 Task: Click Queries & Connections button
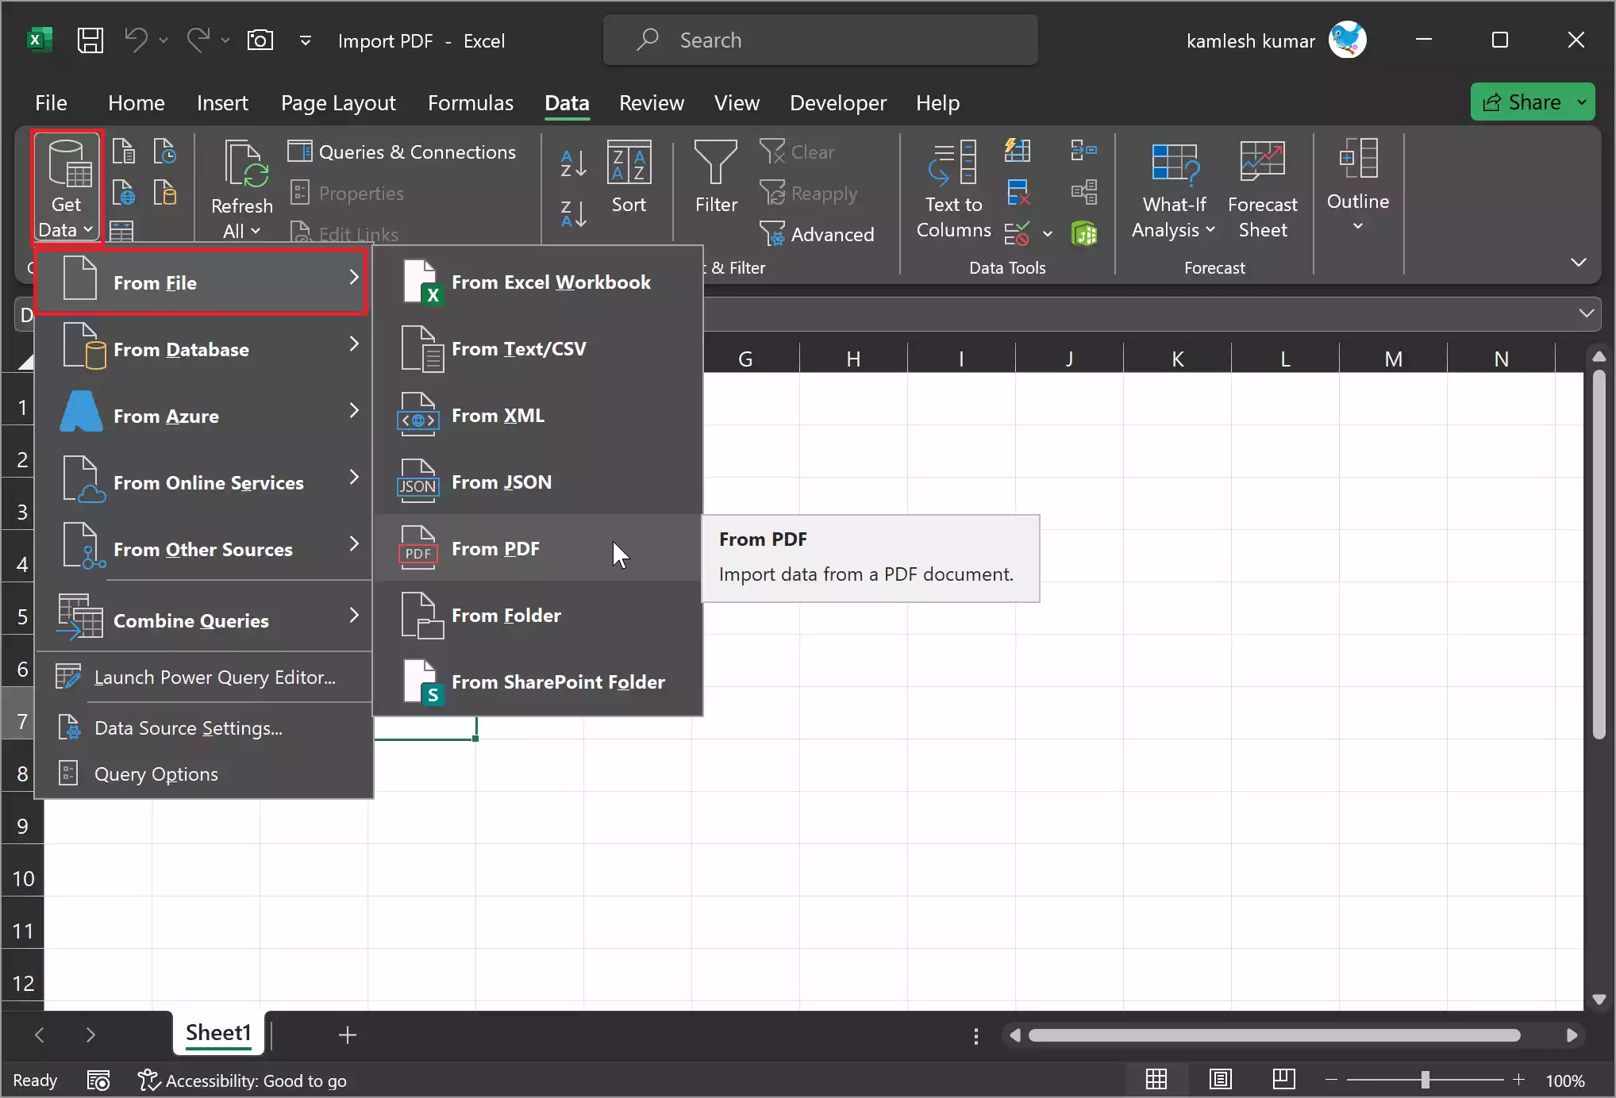402,152
